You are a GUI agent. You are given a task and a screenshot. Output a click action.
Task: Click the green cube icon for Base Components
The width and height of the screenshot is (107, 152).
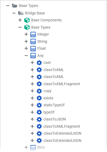pyautogui.click(x=27, y=20)
